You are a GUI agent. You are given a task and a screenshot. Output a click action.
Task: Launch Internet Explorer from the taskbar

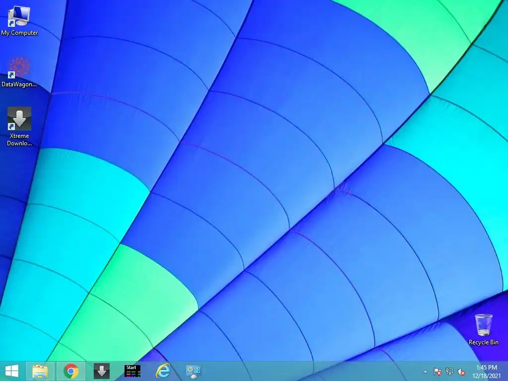(163, 371)
